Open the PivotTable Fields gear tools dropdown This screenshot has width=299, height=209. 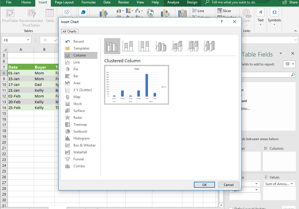289,64
